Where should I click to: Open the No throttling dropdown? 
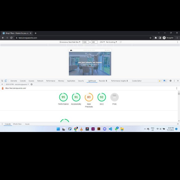click(x=111, y=42)
